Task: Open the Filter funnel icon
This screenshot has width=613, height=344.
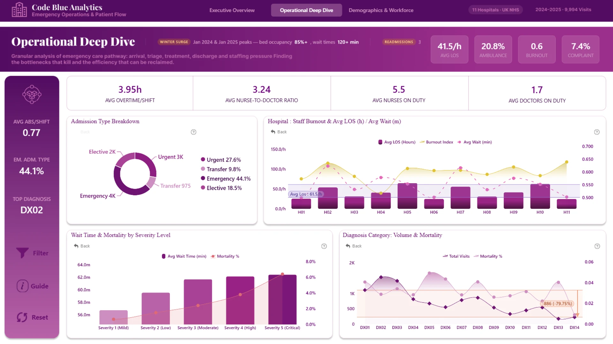Action: click(22, 253)
